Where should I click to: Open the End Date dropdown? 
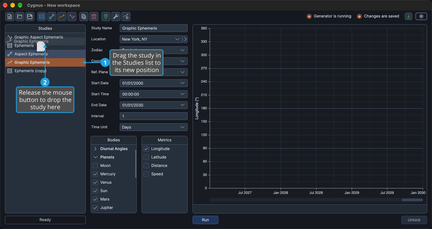point(153,105)
